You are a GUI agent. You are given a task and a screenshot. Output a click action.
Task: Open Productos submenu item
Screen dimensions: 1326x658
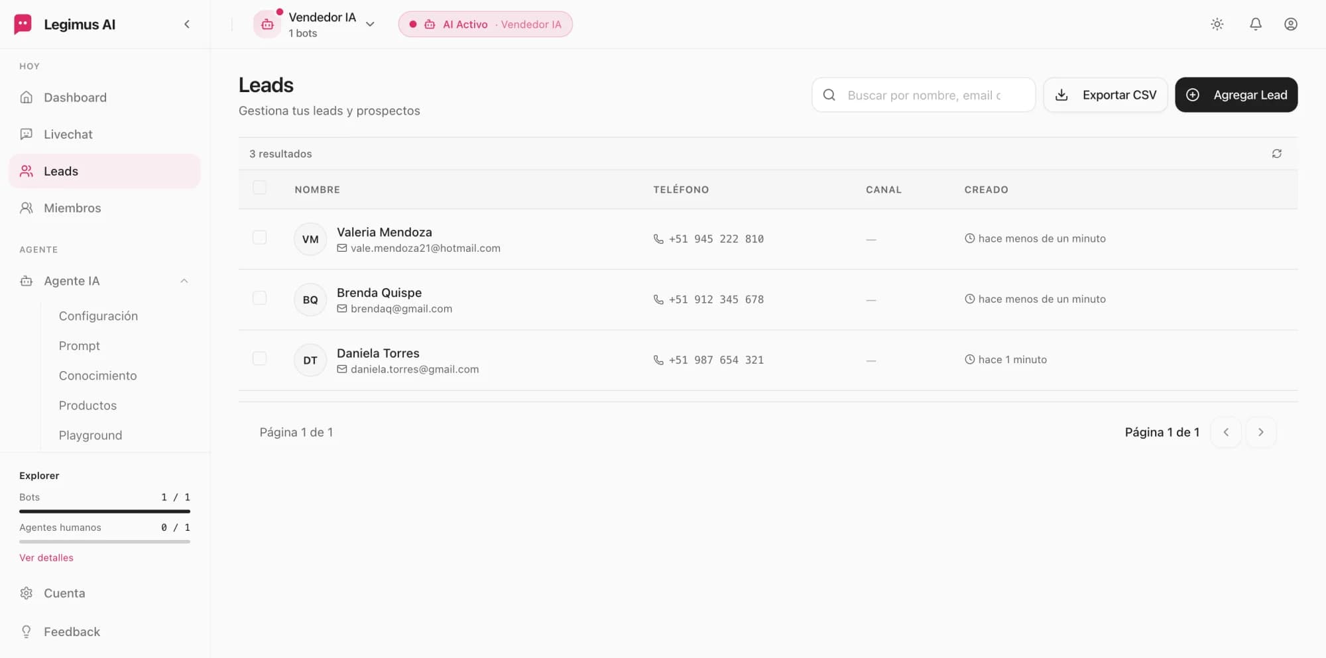pyautogui.click(x=88, y=406)
